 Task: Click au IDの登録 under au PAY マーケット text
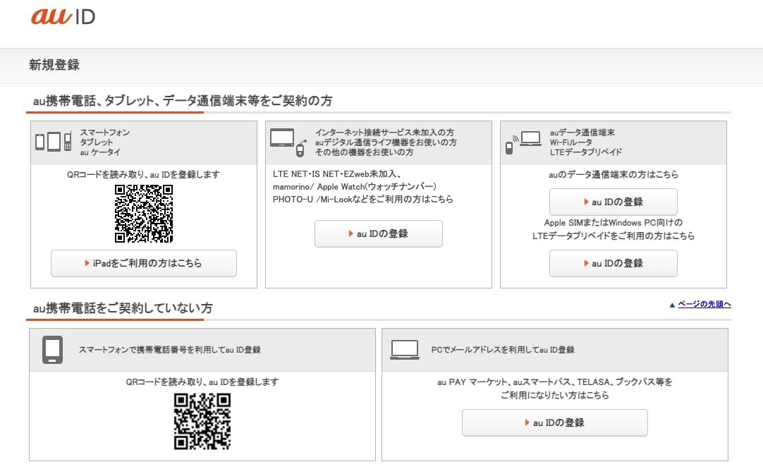pyautogui.click(x=555, y=422)
